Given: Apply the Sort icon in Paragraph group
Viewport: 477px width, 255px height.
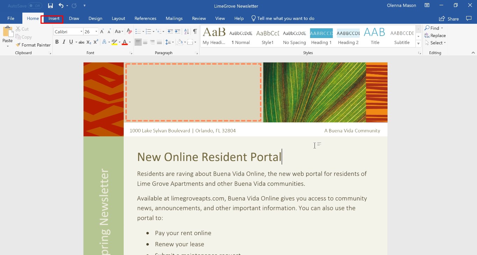Looking at the screenshot, I should click(x=186, y=31).
